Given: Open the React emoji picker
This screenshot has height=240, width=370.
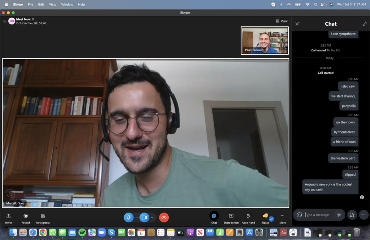Looking at the screenshot, I should (265, 216).
